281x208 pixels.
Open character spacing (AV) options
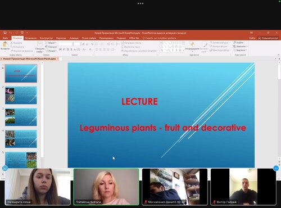[x=79, y=49]
